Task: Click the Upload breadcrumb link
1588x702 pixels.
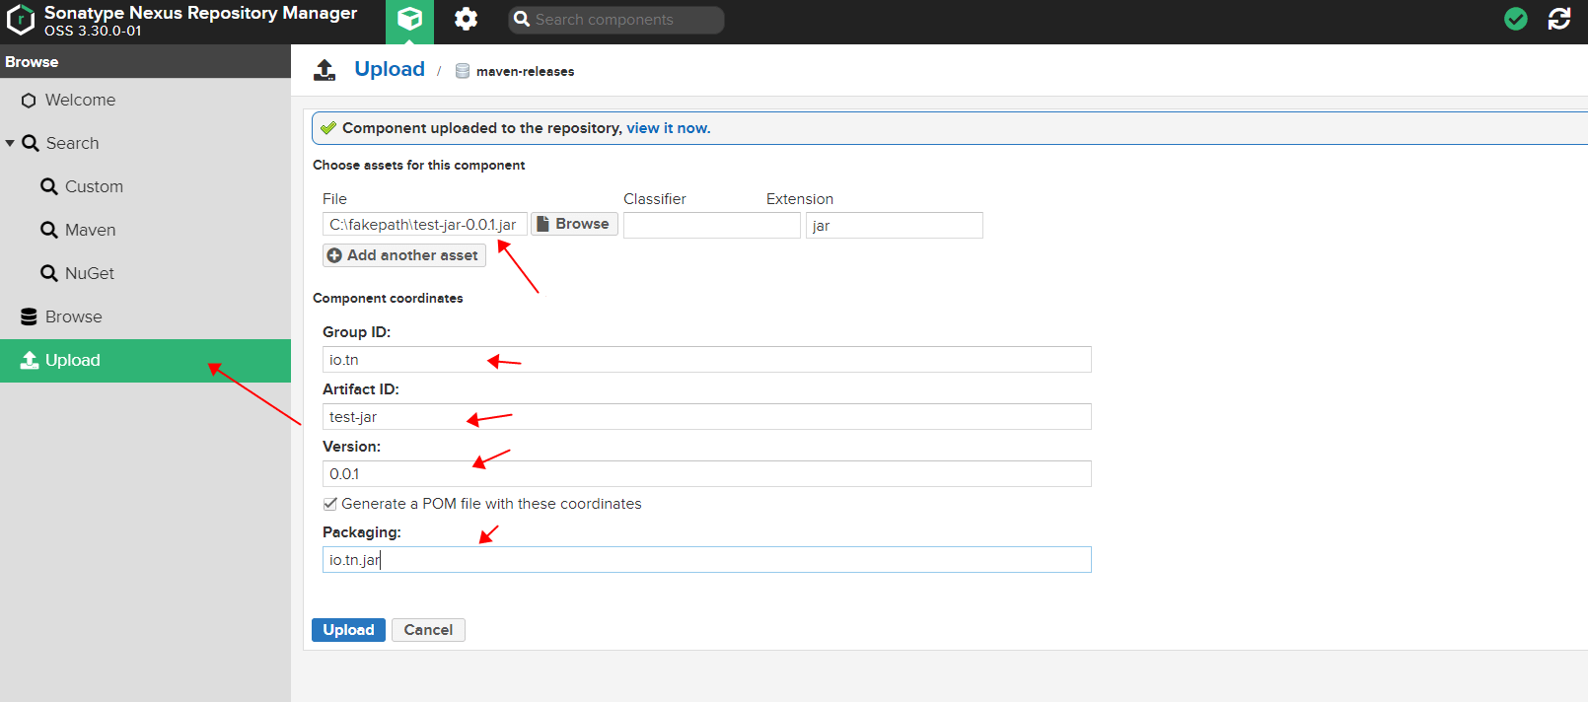Action: click(x=390, y=69)
